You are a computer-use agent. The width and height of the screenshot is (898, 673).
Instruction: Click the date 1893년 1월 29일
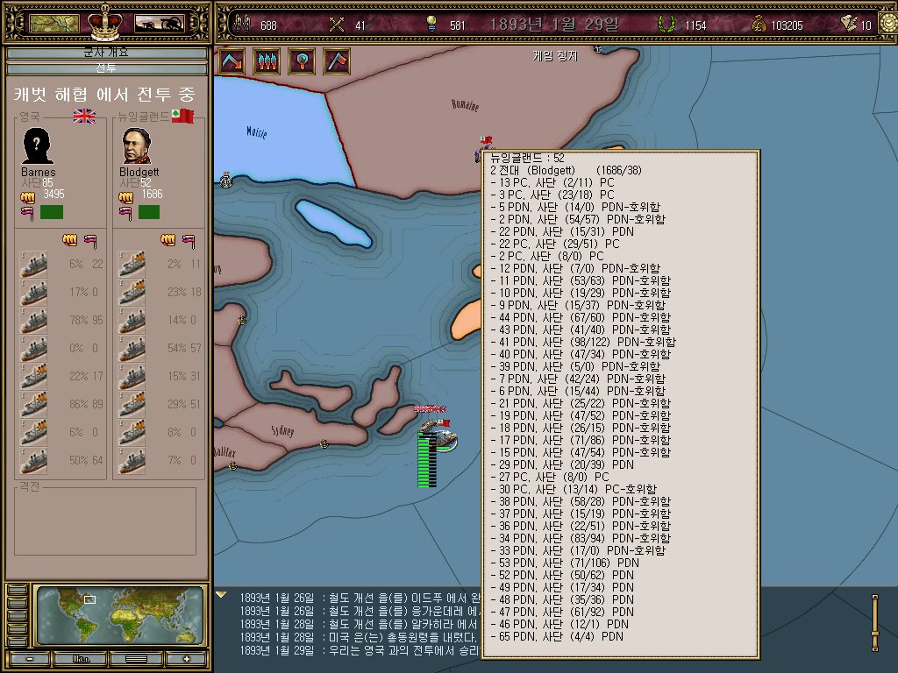(x=554, y=25)
